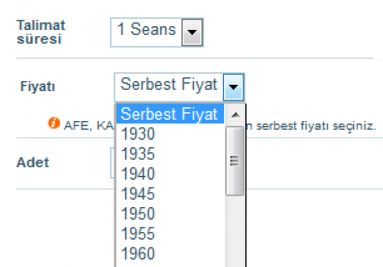Click the 1 Seans combo box
383x267 pixels.
tap(157, 32)
